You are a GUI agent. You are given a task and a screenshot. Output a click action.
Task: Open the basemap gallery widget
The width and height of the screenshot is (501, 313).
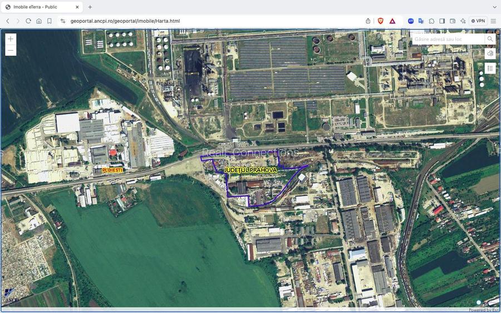[490, 53]
